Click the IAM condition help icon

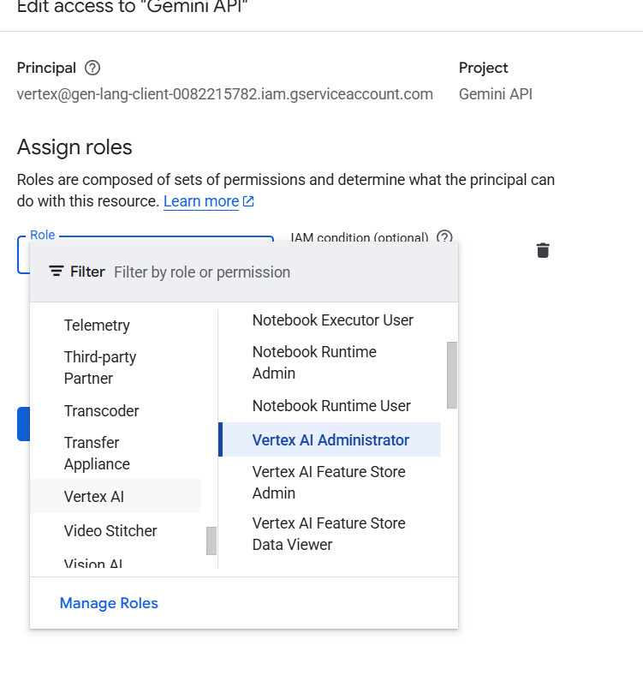(444, 238)
